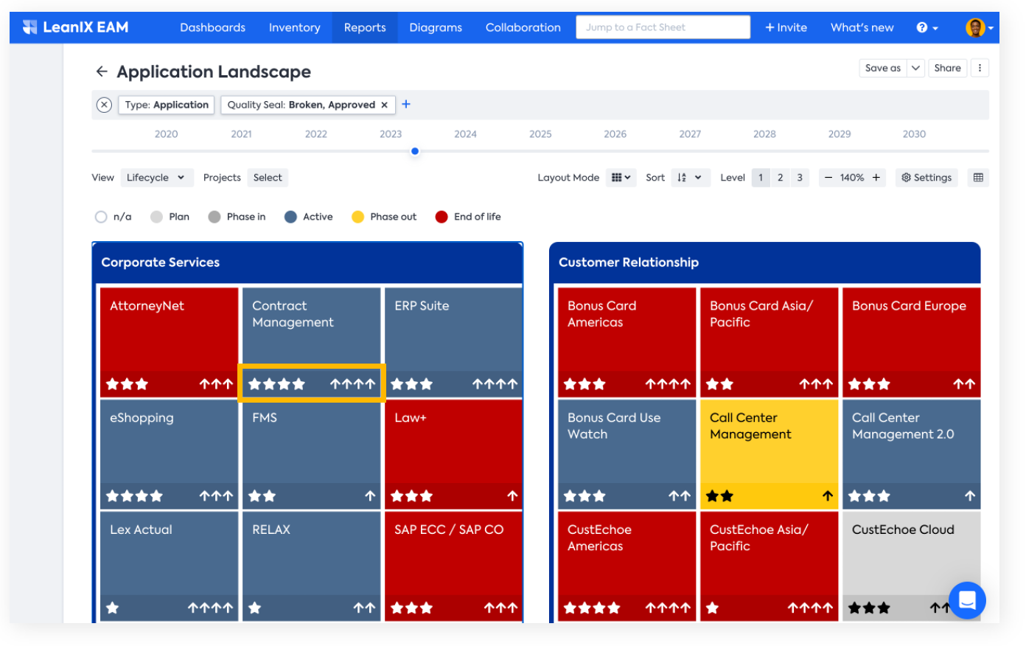
Task: Open the help question mark menu
Action: (x=927, y=27)
